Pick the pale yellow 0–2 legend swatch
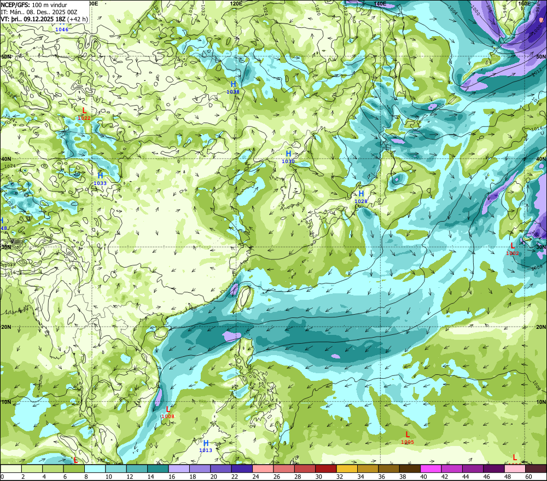Screen dimensions: 547x481 point(11,468)
